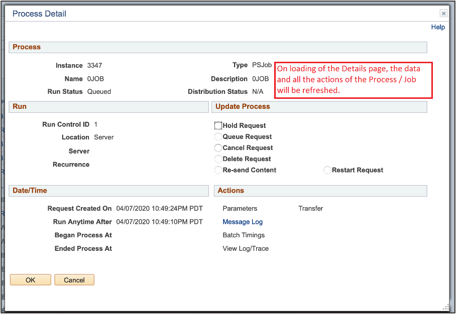Confirm changes with the OK button
Viewport: 456px width, 314px height.
pyautogui.click(x=30, y=279)
